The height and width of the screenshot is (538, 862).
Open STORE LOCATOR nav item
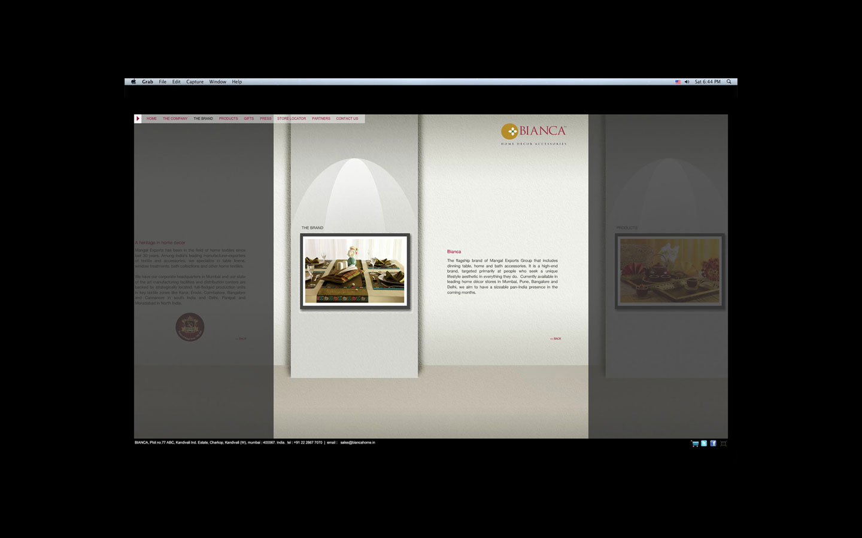(x=291, y=118)
